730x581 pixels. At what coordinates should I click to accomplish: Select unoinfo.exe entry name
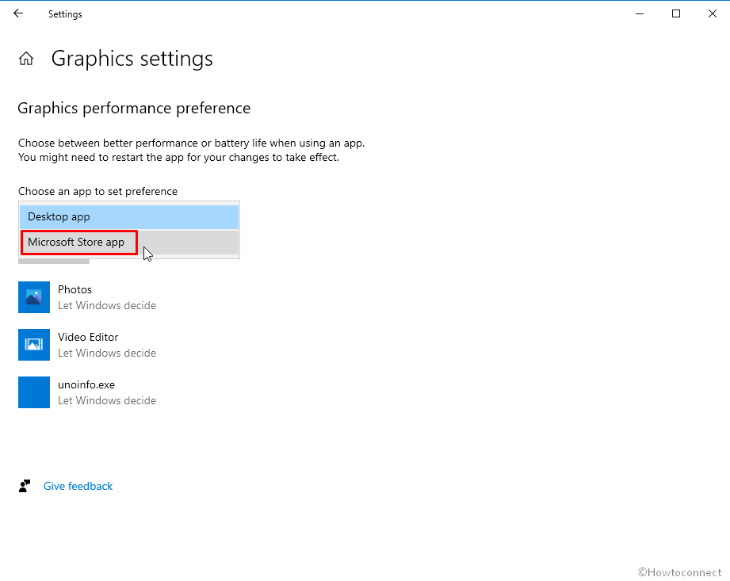click(86, 384)
